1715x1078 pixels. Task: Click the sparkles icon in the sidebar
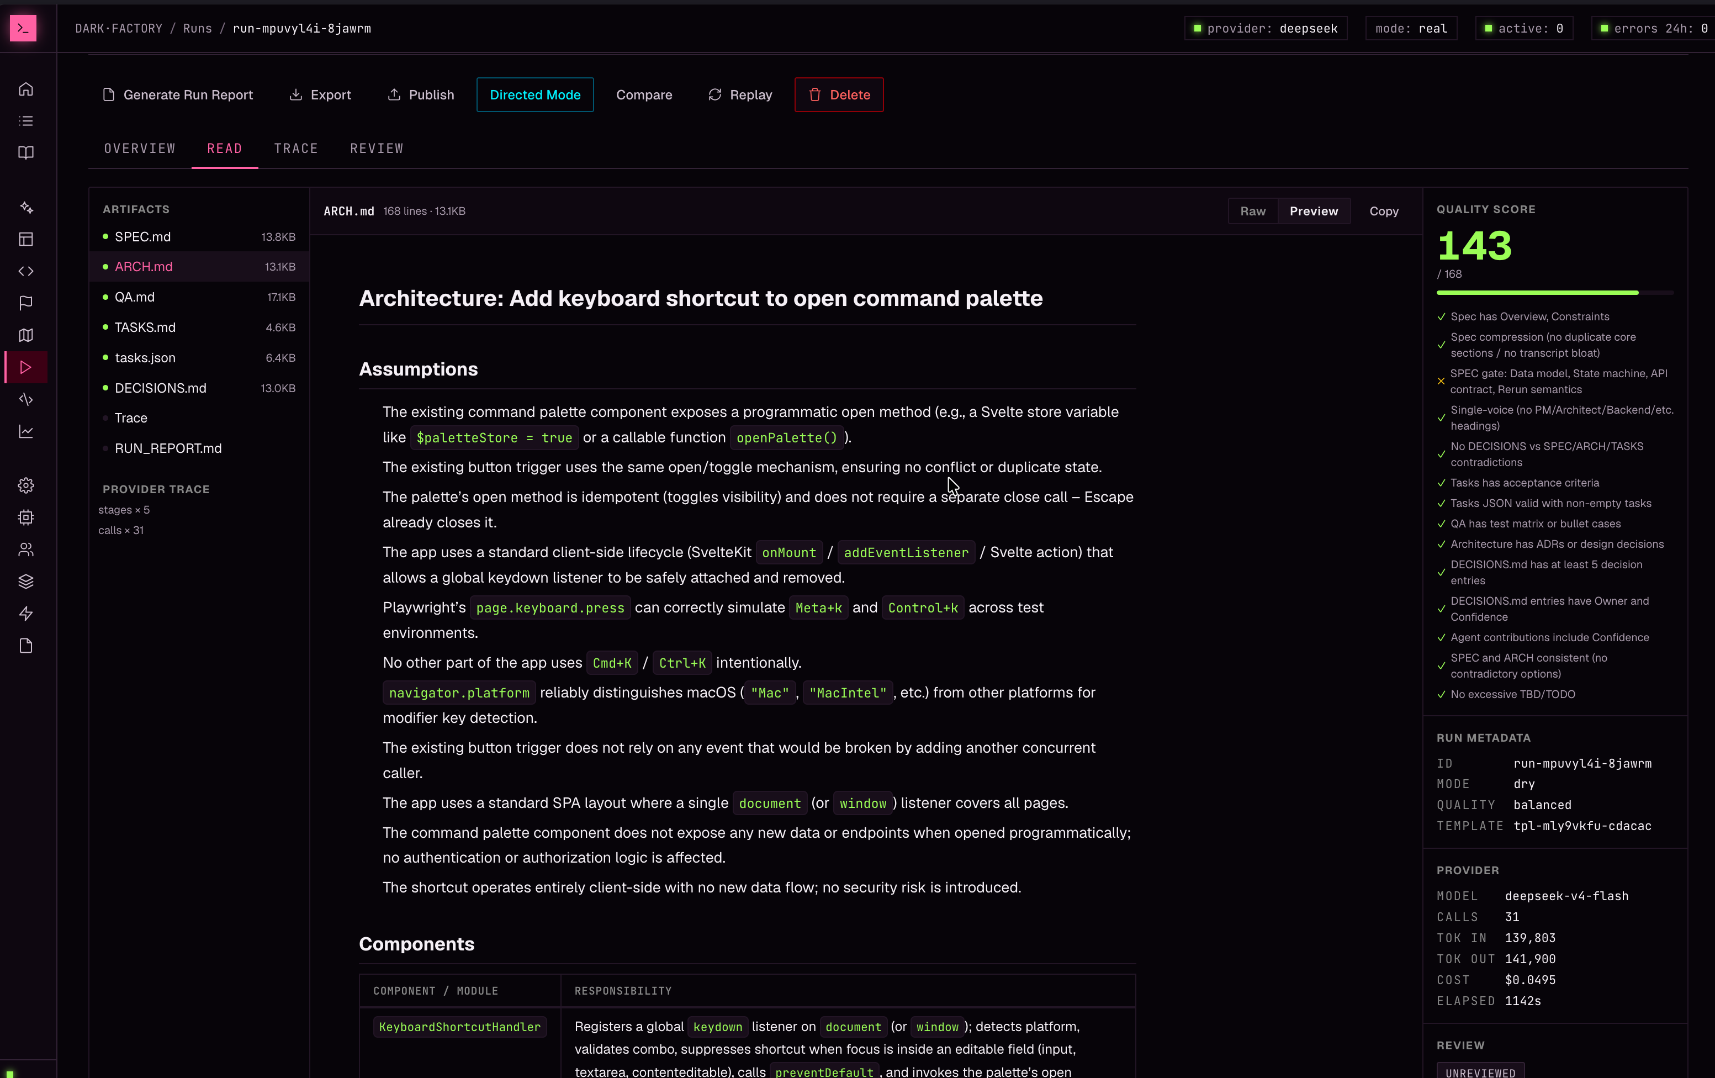click(x=25, y=207)
